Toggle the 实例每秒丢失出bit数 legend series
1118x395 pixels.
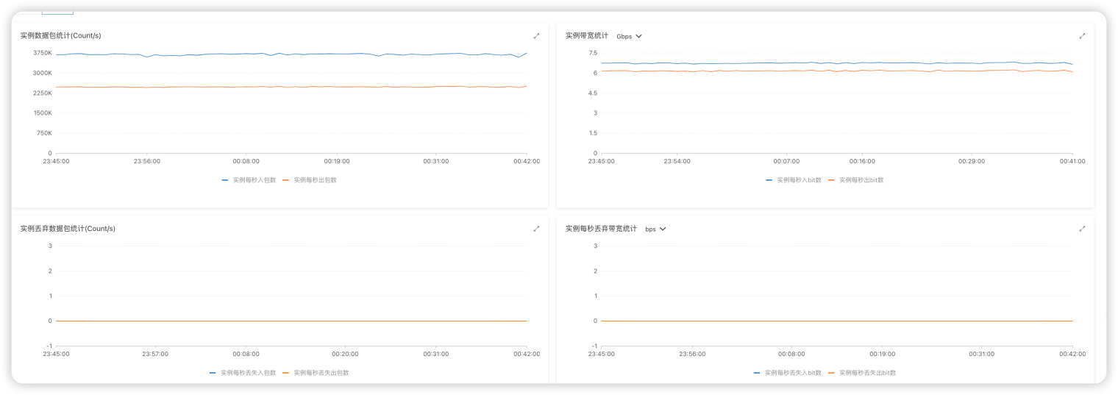pyautogui.click(x=862, y=373)
